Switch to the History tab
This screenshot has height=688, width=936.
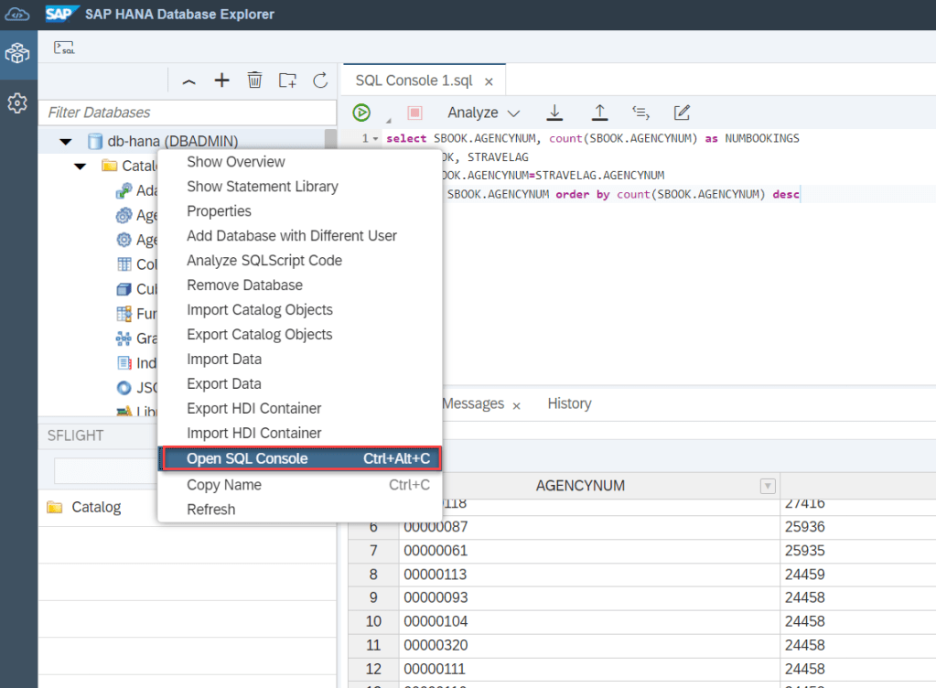(569, 403)
